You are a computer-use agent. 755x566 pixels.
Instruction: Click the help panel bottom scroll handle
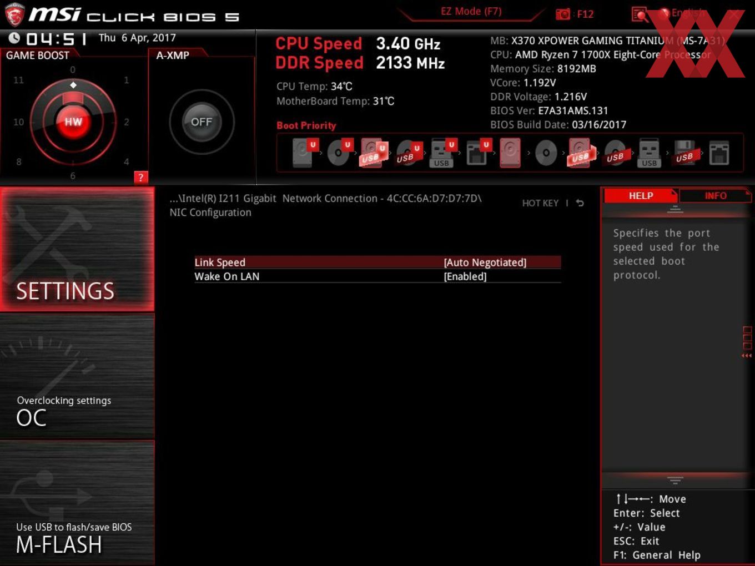pos(675,479)
